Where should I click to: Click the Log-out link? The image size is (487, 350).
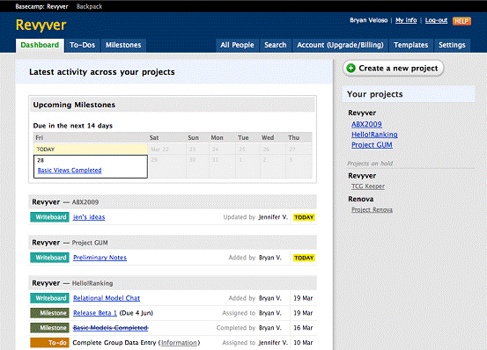pos(436,20)
